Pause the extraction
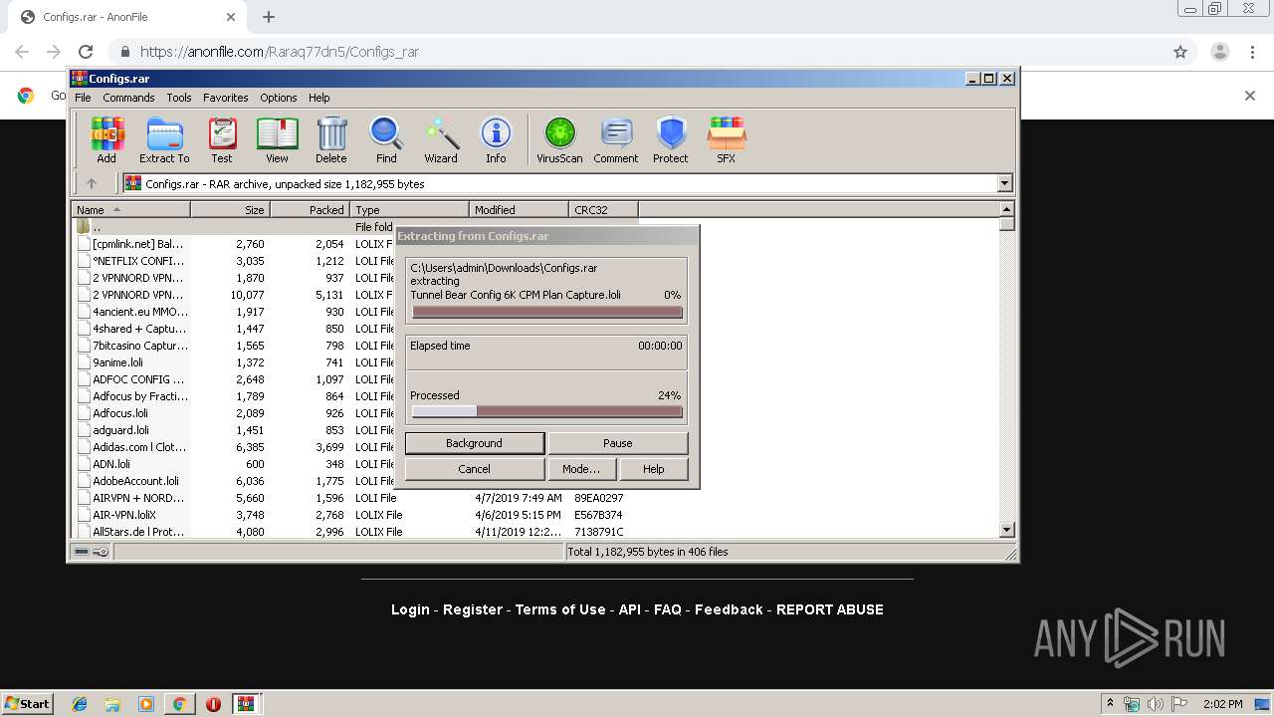This screenshot has width=1274, height=717. point(617,443)
